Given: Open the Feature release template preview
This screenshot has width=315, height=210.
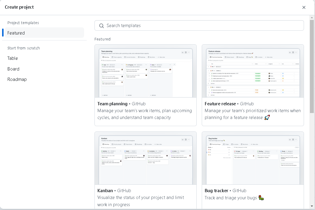Looking at the screenshot, I should click(253, 71).
